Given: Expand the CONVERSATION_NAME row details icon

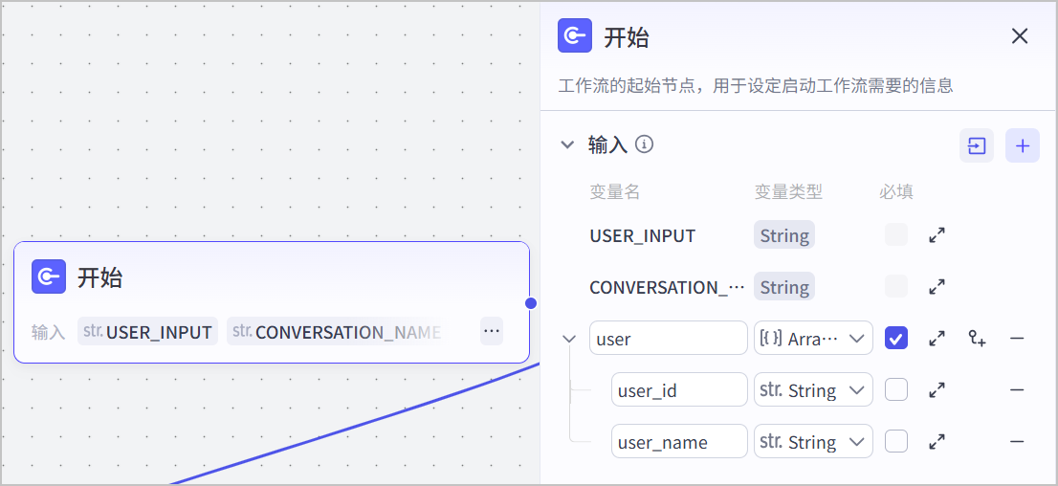Looking at the screenshot, I should (x=937, y=286).
